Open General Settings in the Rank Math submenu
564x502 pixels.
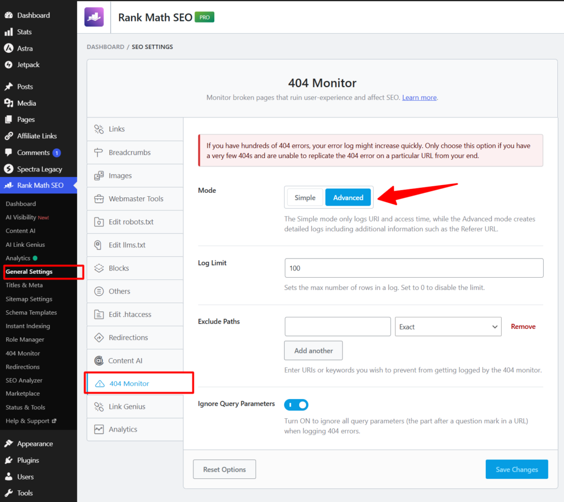[29, 272]
